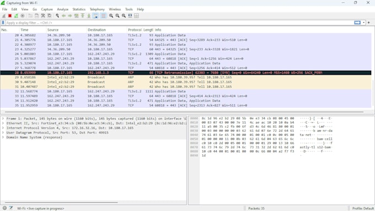Image resolution: width=375 pixels, height=211 pixels.
Task: Sort packets by the Protocol column
Action: pyautogui.click(x=135, y=30)
